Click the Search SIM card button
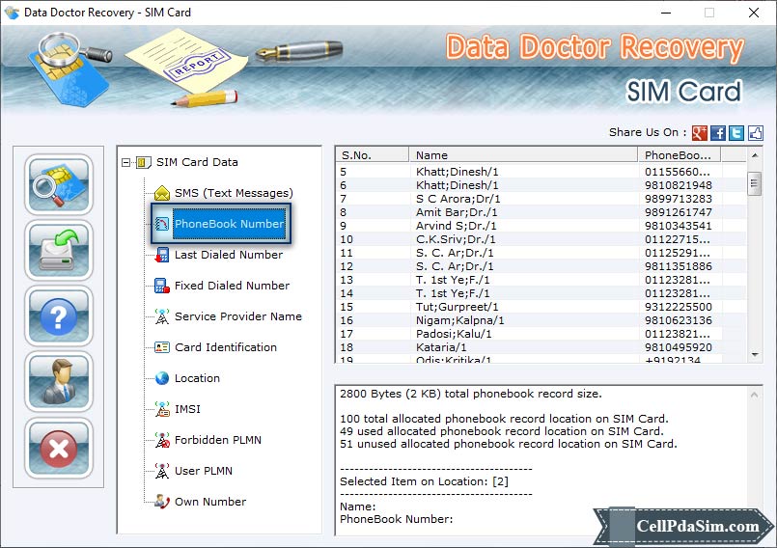The height and width of the screenshot is (548, 777). tap(59, 184)
